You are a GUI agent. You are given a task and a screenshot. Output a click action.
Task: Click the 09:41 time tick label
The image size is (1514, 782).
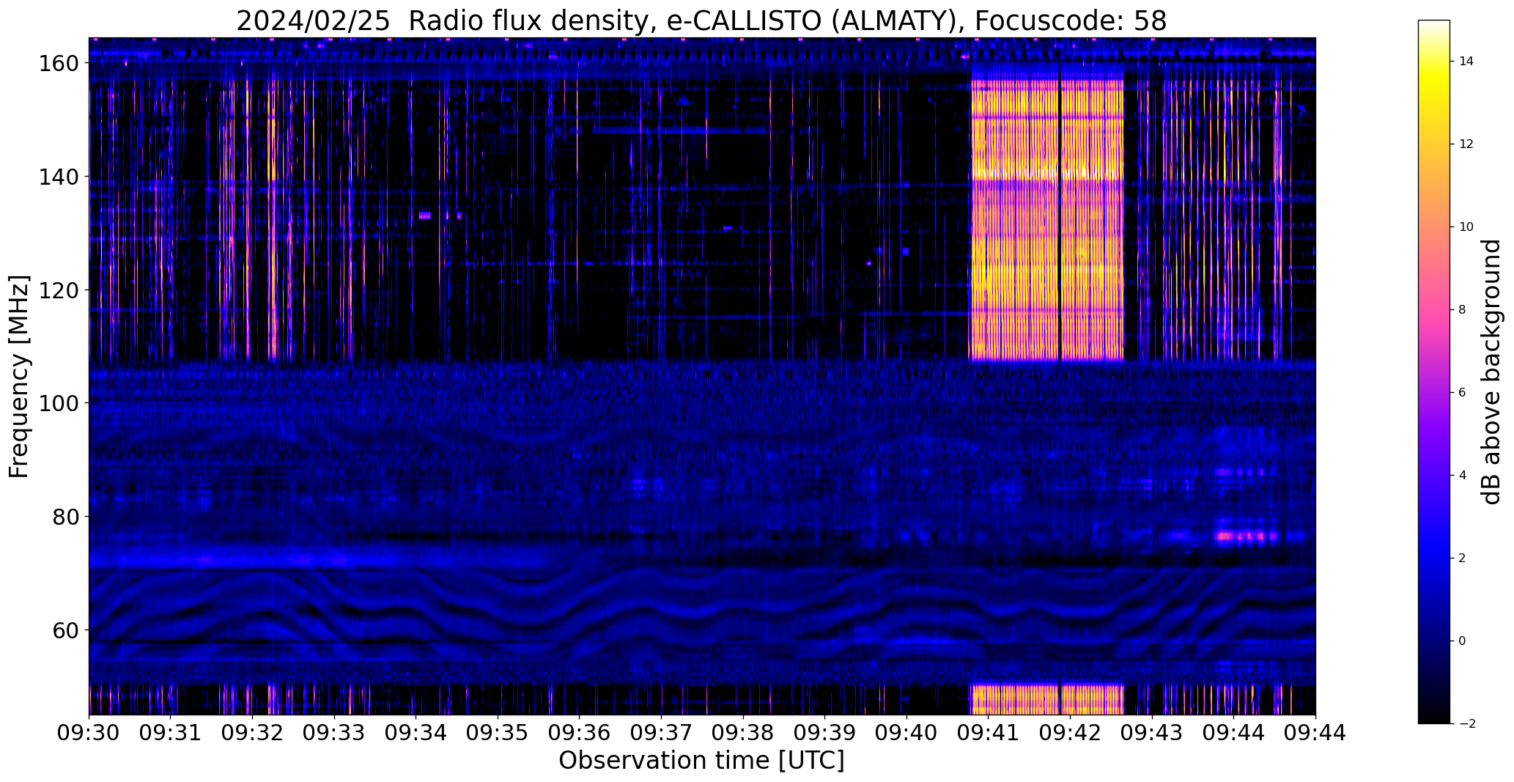tap(989, 732)
